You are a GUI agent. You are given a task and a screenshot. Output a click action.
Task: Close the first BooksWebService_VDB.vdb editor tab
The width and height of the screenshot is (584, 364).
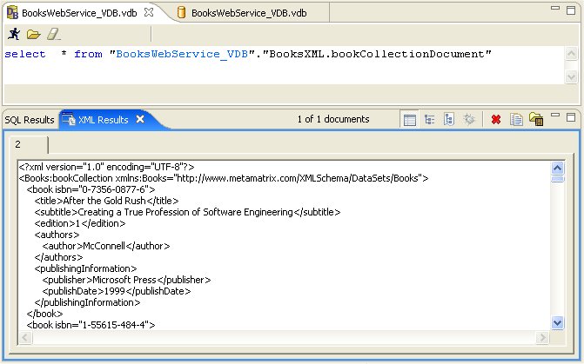(149, 12)
